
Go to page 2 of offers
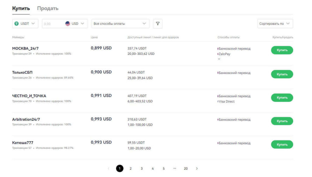click(x=131, y=168)
